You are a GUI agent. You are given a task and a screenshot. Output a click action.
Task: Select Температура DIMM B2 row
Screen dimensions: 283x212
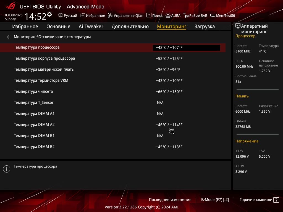pyautogui.click(x=113, y=147)
